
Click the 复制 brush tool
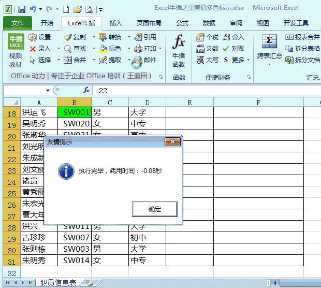(75, 37)
